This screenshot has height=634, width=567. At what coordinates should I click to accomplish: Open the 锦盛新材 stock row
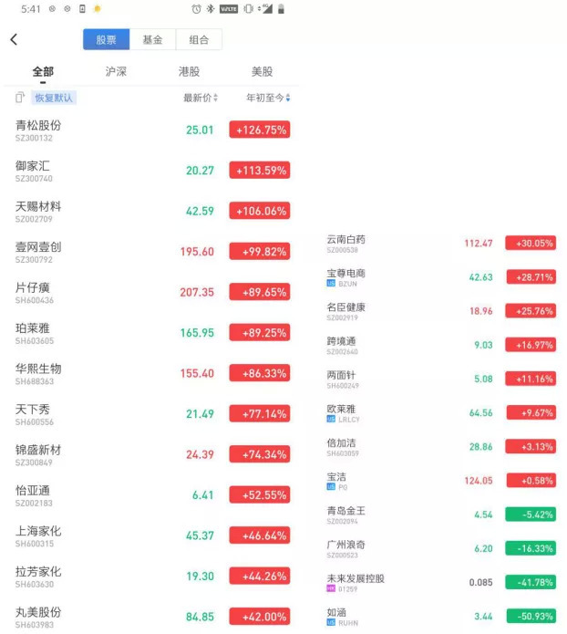[152, 454]
